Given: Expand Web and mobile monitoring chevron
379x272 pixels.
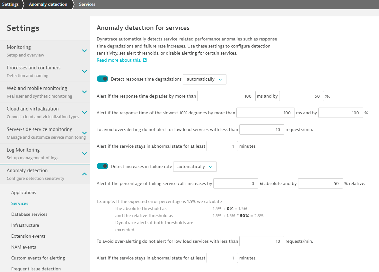Looking at the screenshot, I should [84, 92].
